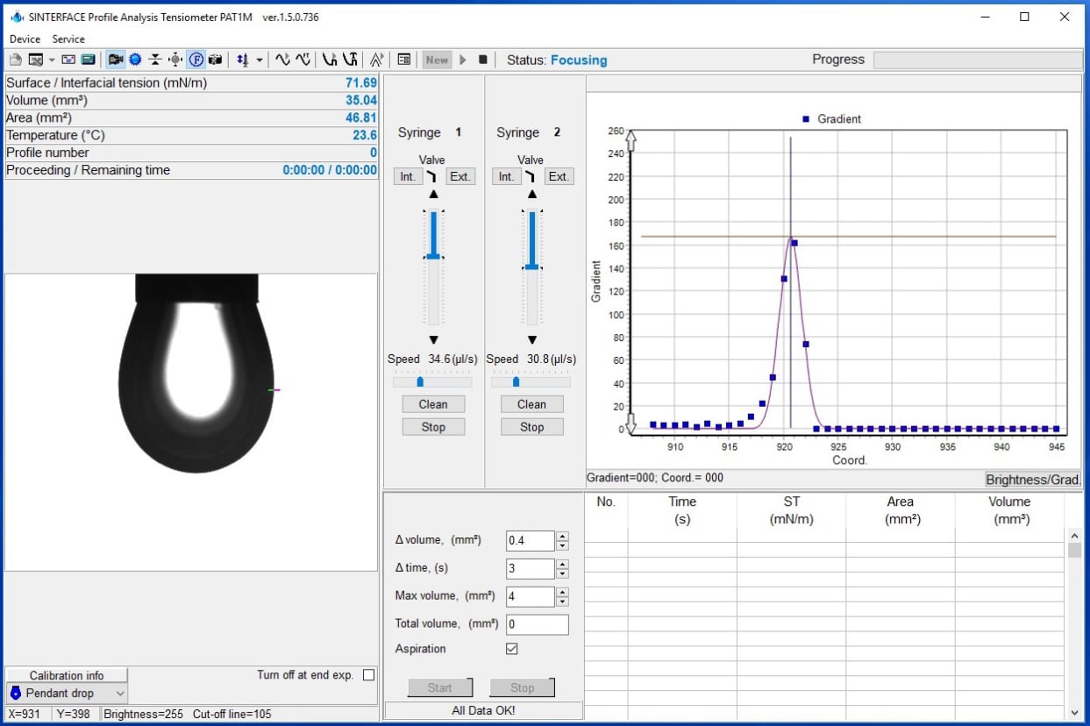
Task: Enable Turn off at end exp. checkbox
Action: (368, 675)
